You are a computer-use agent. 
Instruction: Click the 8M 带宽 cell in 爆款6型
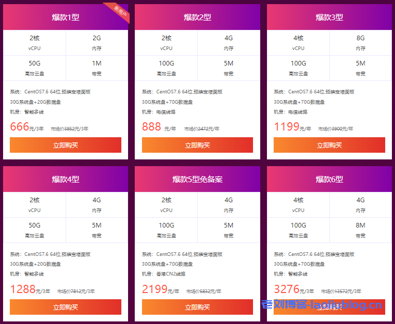[x=360, y=230]
